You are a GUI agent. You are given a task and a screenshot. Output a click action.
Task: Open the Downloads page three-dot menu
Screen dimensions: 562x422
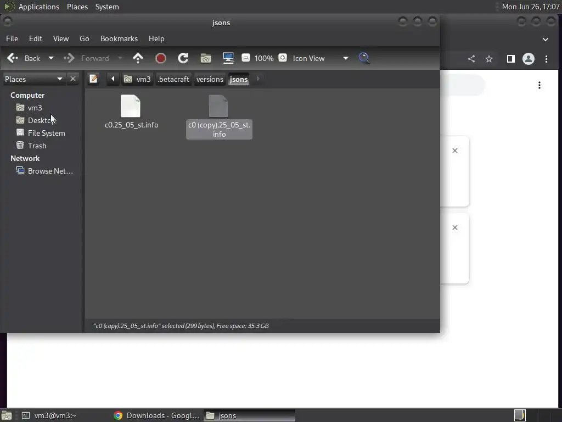(x=539, y=85)
